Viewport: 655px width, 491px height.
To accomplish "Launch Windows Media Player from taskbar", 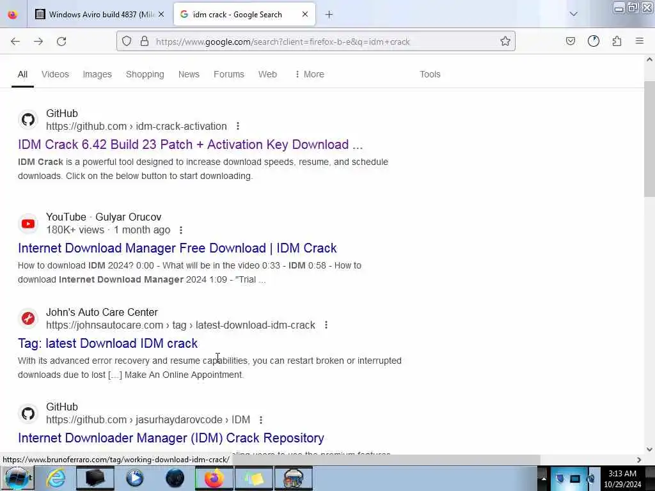I will (x=134, y=478).
